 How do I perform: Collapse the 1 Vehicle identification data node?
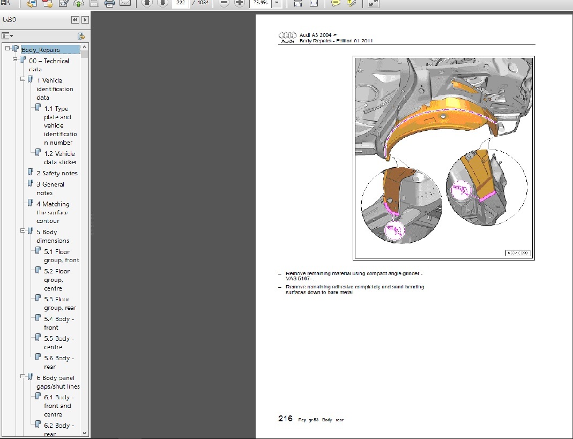point(23,79)
